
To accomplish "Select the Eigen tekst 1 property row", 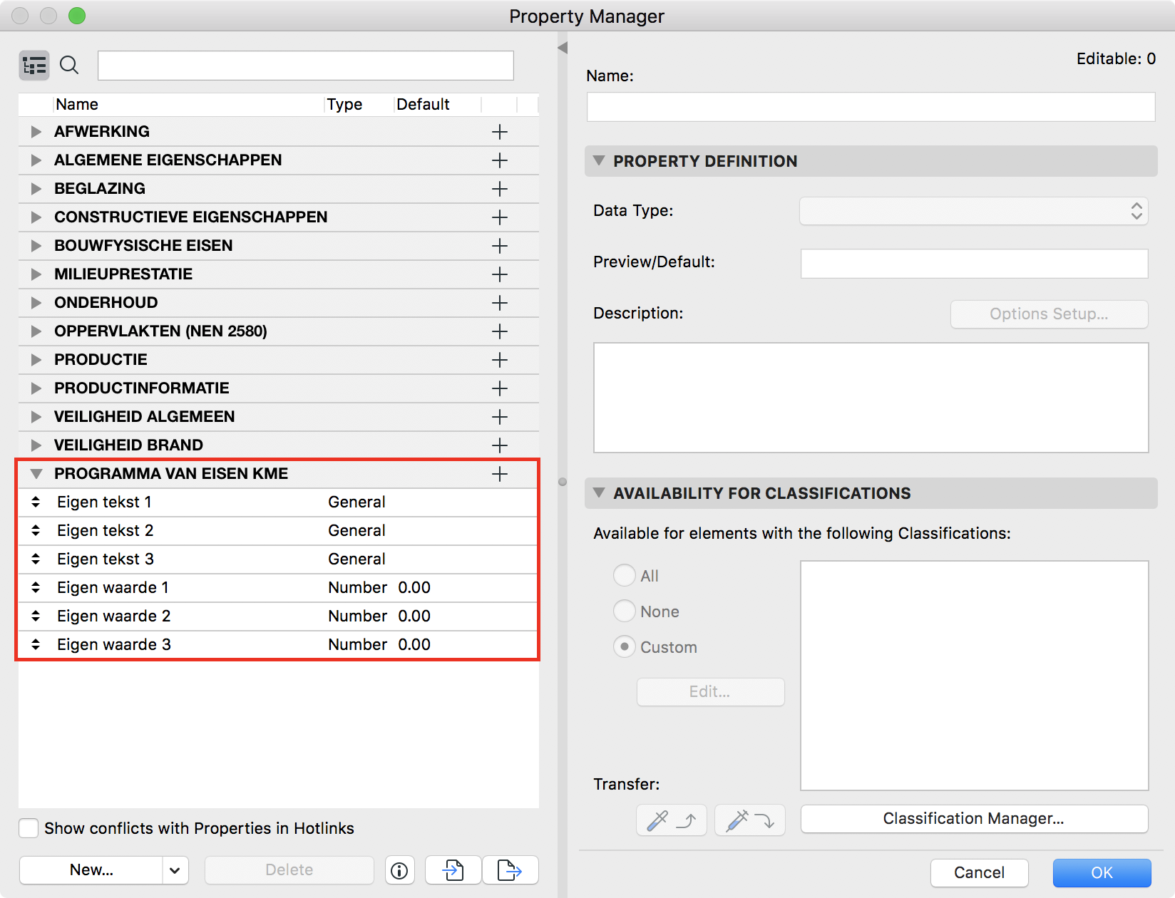I will 278,502.
